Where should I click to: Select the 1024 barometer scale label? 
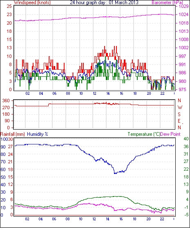pos(183,14)
